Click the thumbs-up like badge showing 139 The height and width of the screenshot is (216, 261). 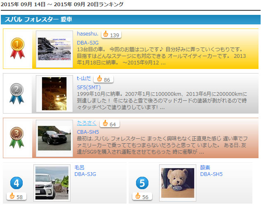click(111, 35)
